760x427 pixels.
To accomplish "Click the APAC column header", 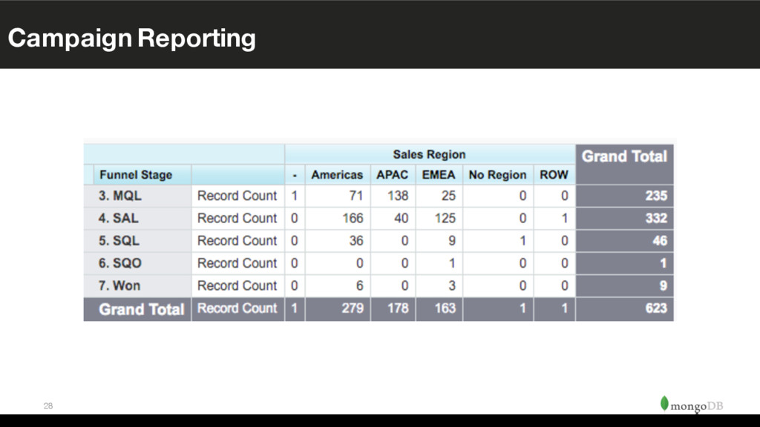I will pyautogui.click(x=393, y=175).
